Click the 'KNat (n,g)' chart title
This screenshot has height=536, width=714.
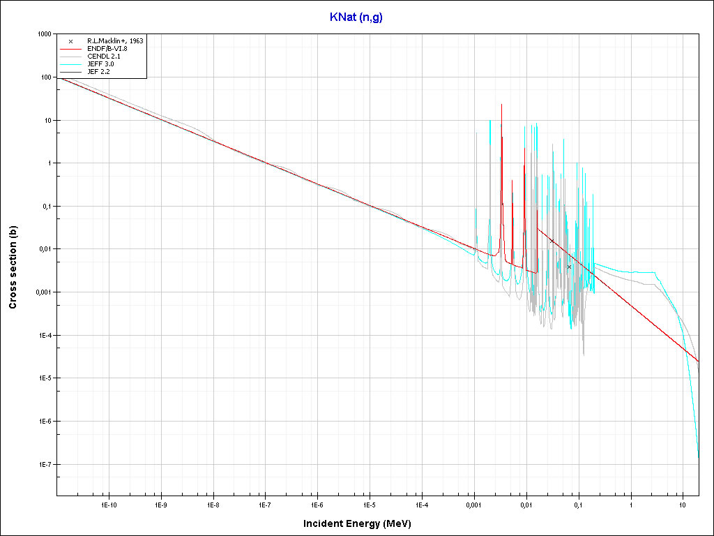pos(356,17)
